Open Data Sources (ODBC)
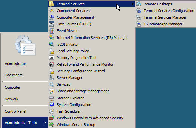 (x=91, y=24)
